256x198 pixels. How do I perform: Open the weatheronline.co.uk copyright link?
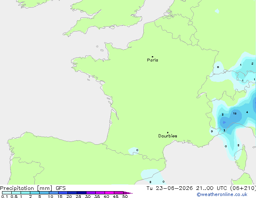[222, 194]
